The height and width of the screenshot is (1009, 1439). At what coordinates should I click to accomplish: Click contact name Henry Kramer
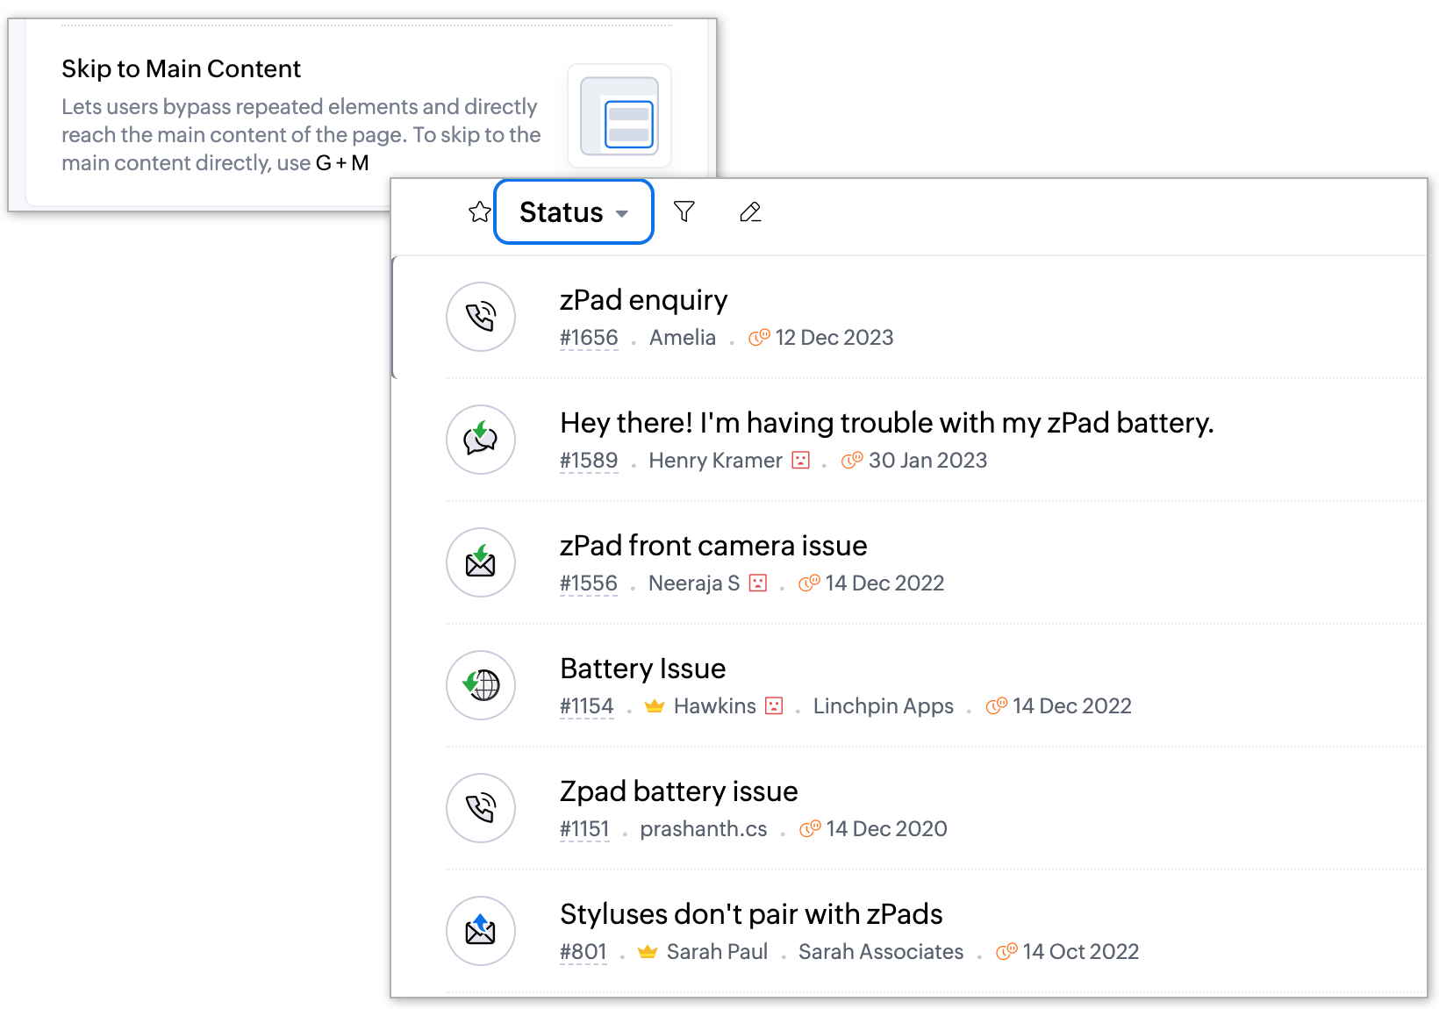pyautogui.click(x=715, y=461)
